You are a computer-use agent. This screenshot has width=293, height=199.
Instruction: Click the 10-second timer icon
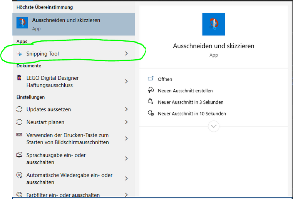point(151,113)
